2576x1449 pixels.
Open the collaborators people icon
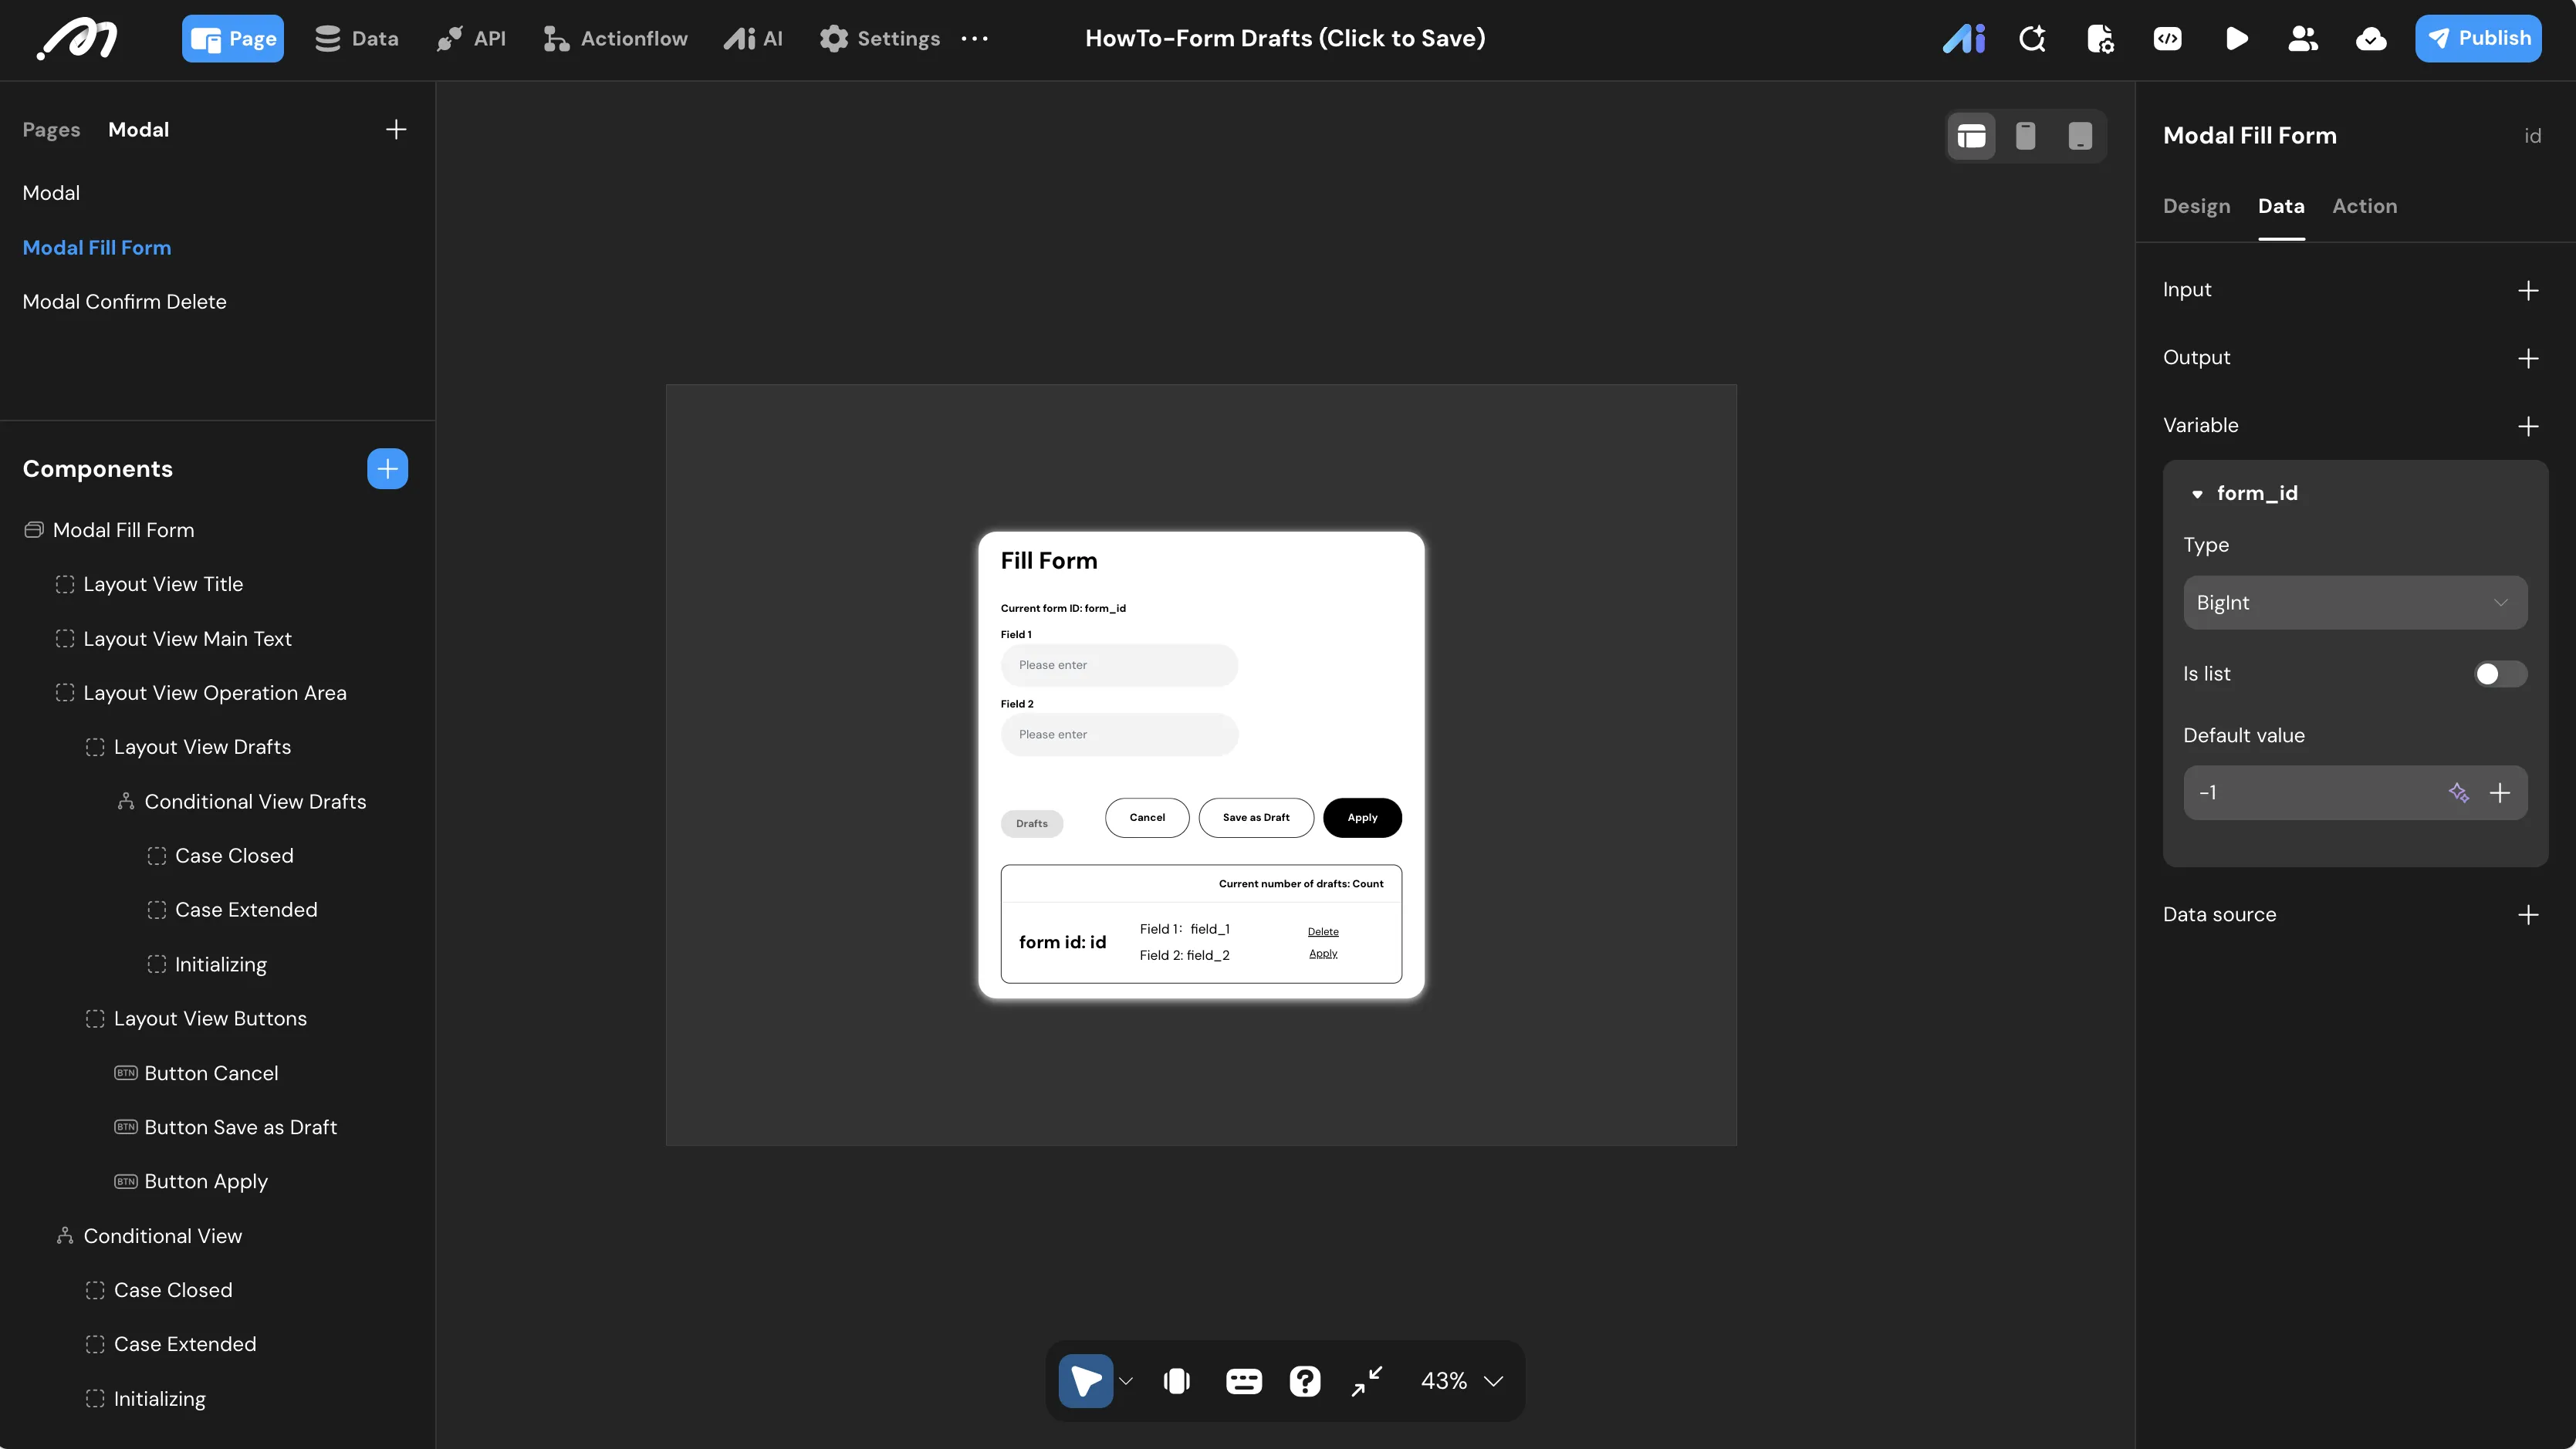pos(2303,39)
